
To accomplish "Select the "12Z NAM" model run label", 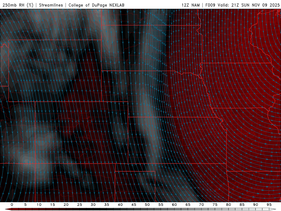I will pyautogui.click(x=190, y=5).
